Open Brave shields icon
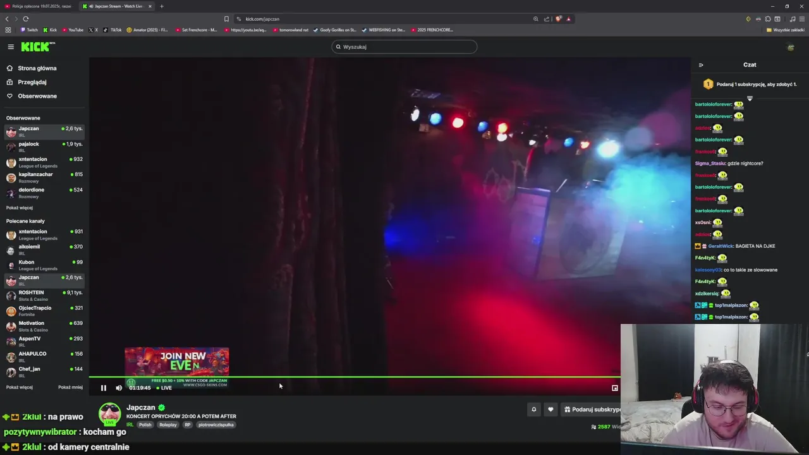 tap(558, 19)
